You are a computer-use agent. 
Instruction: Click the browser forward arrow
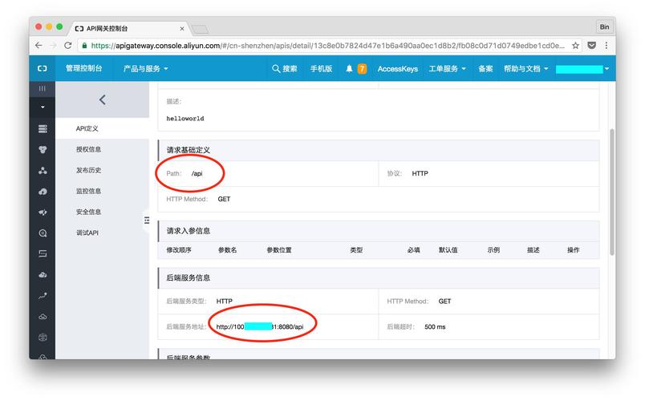[53, 45]
